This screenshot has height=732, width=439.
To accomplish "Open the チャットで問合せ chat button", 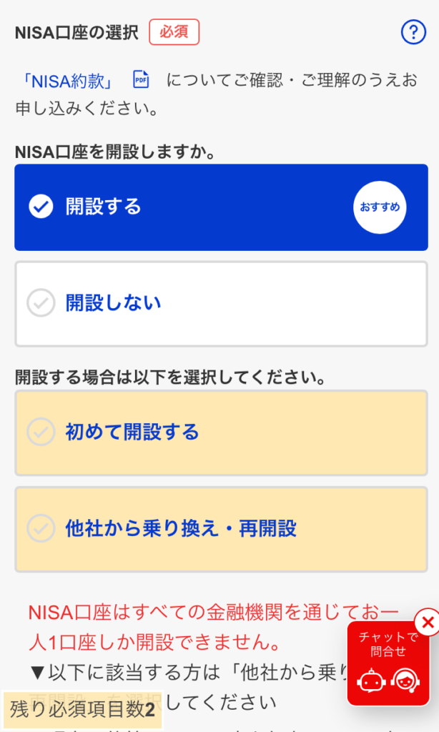I will pyautogui.click(x=388, y=643).
